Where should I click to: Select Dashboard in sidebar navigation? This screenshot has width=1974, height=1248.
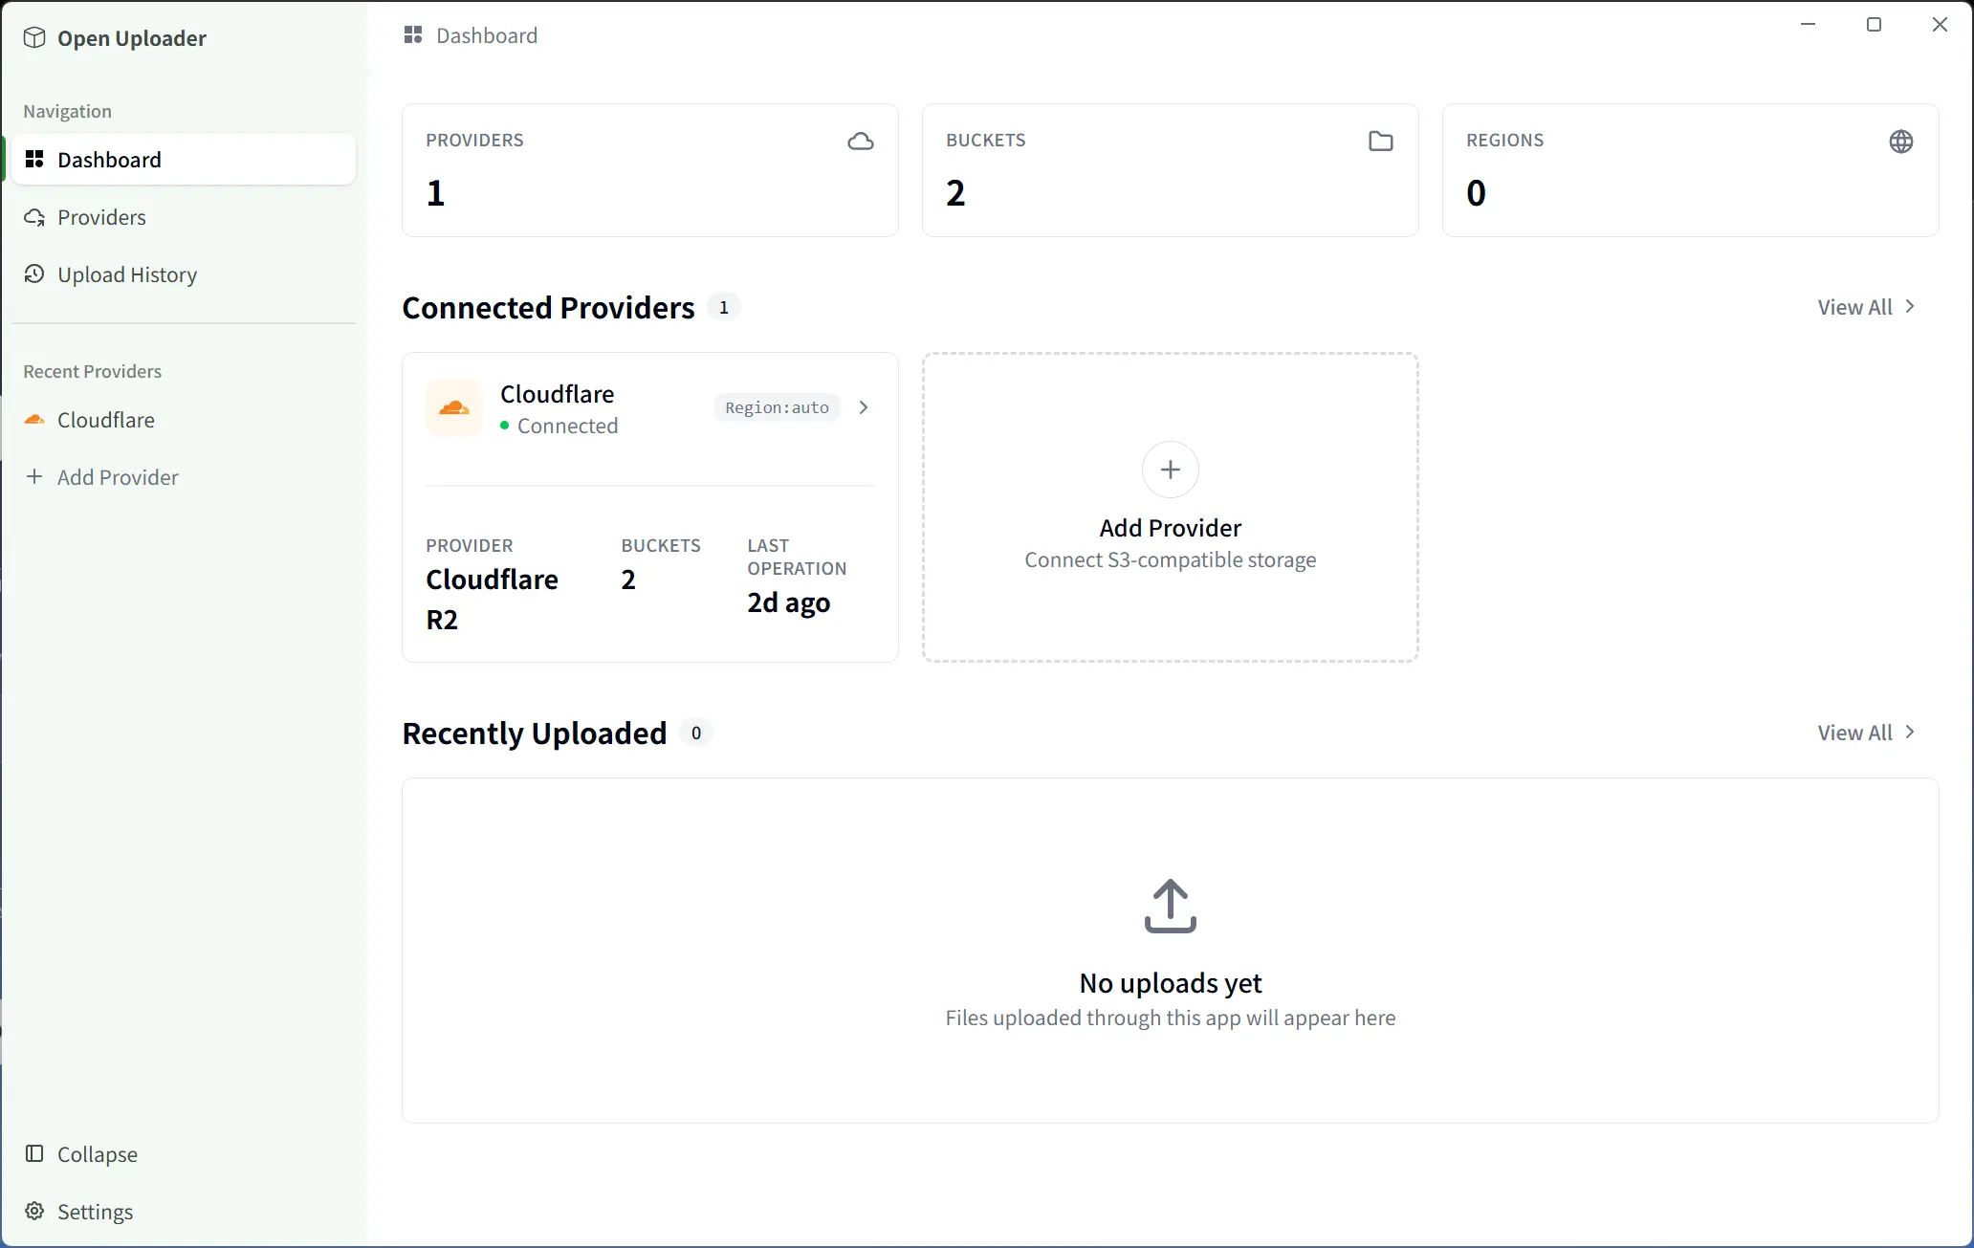109,160
